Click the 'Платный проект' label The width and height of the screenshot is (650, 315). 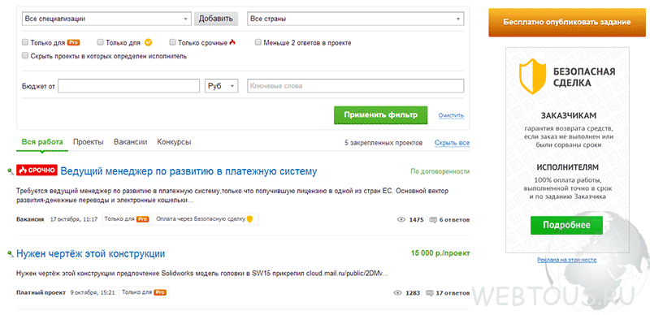coord(41,292)
